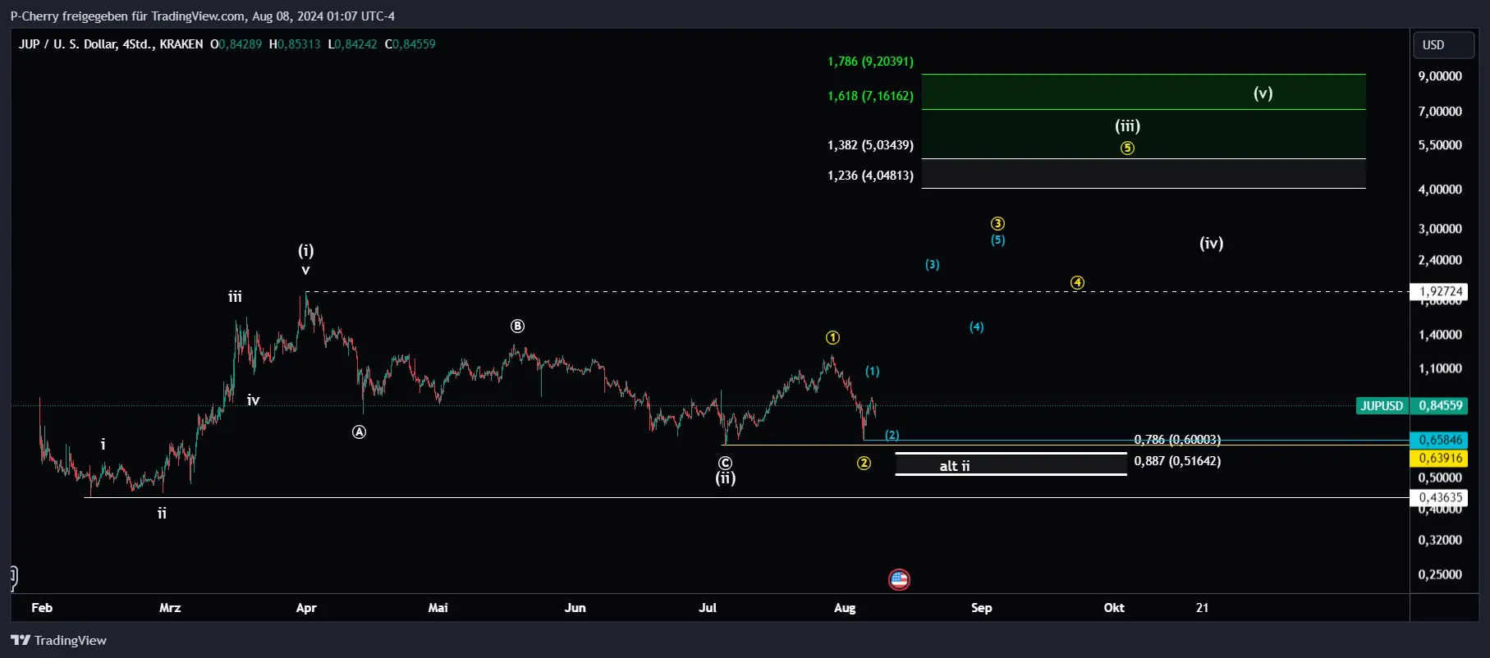Select the 'iii' subwave label near March peak
1490x658 pixels.
point(235,297)
